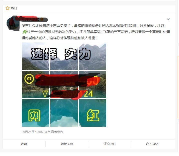The height and width of the screenshot is (156, 179).
Task: Click the 收藏 favorite button
Action: (24, 144)
